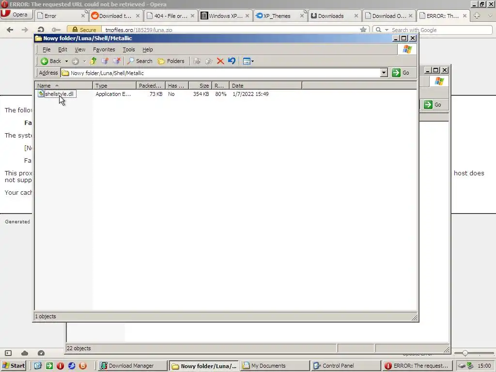Switch to Control Panel in the taskbar
The width and height of the screenshot is (496, 372).
click(x=346, y=366)
